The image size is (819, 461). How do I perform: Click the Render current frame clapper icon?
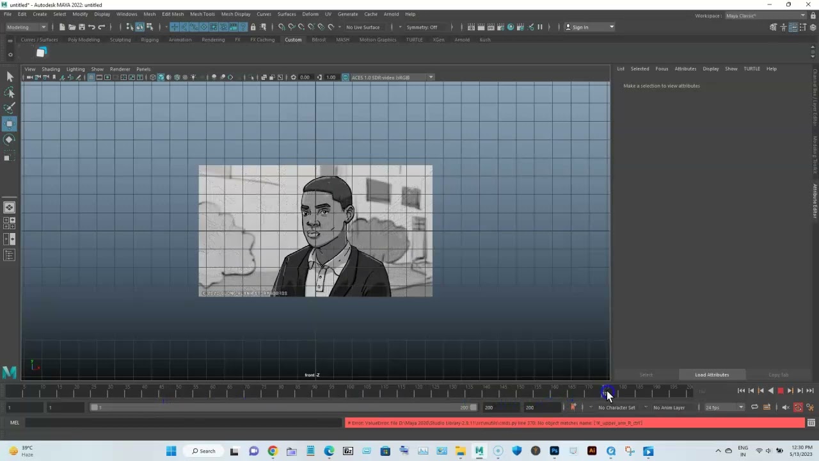pyautogui.click(x=481, y=27)
